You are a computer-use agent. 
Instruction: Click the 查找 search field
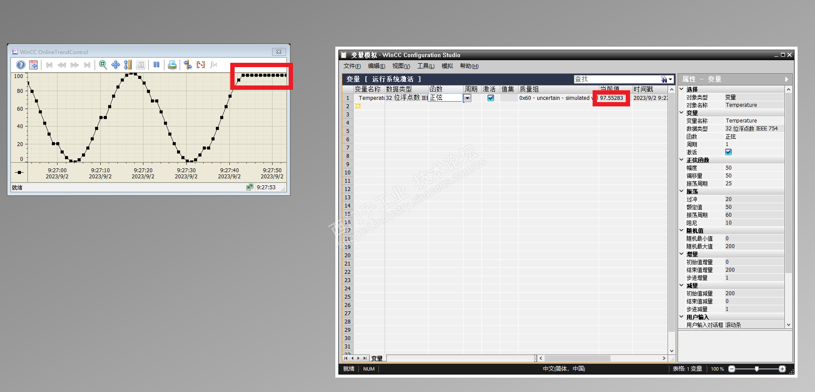pos(617,79)
